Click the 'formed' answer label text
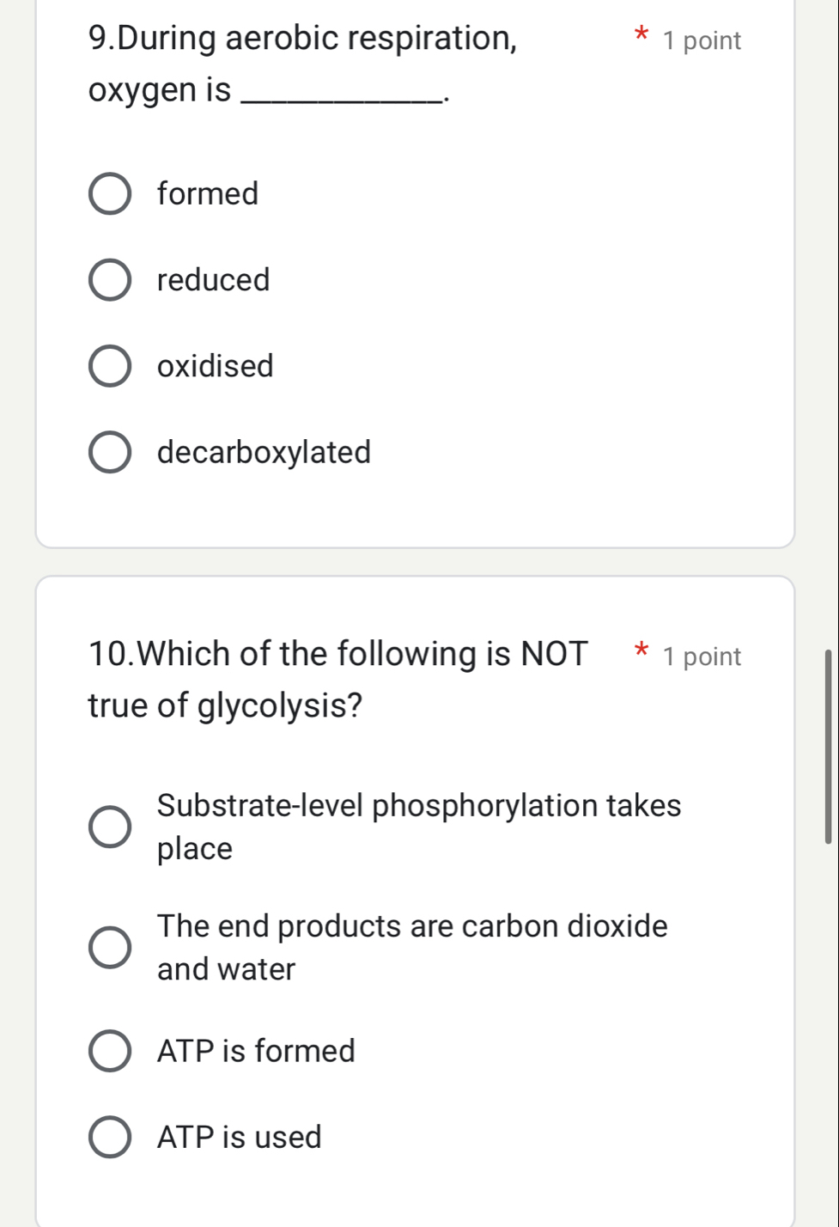The width and height of the screenshot is (839, 1227). point(208,194)
